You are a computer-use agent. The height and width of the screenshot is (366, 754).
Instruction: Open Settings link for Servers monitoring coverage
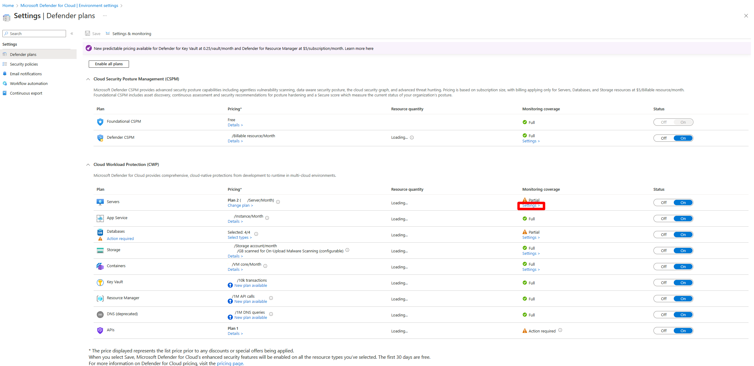click(531, 206)
